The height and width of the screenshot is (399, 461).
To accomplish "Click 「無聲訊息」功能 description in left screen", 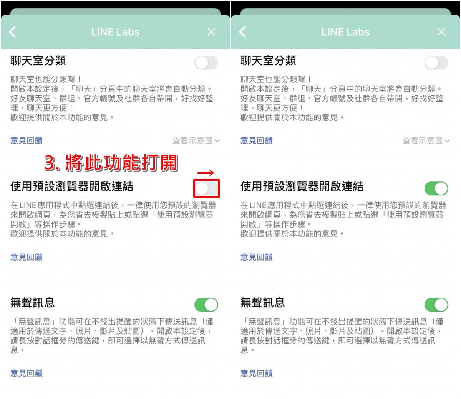I will pos(112,336).
